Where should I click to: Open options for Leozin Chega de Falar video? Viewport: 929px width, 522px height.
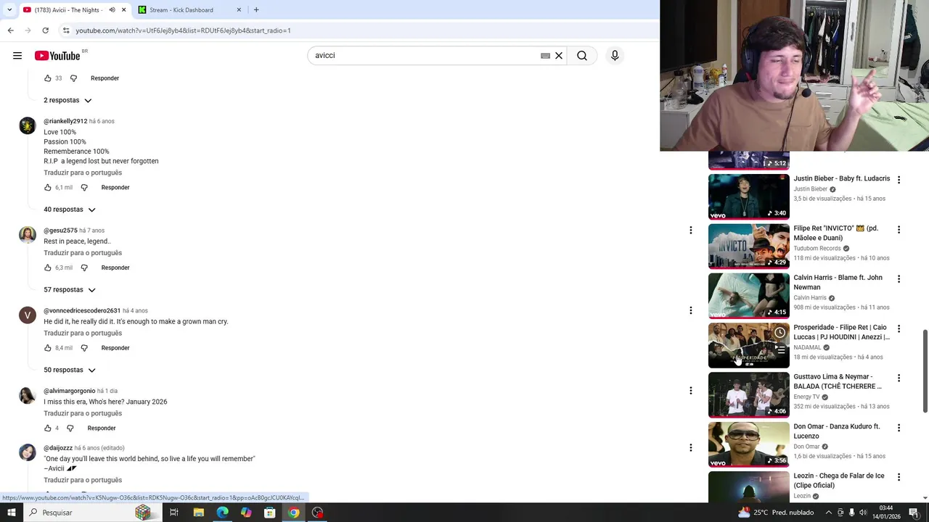[899, 477]
